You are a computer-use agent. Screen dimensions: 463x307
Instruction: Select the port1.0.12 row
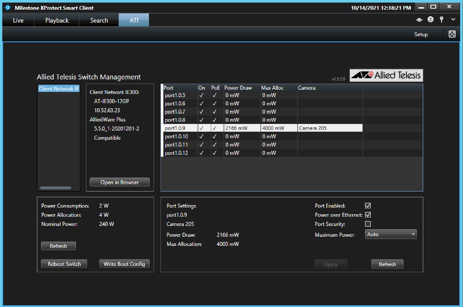click(x=292, y=153)
